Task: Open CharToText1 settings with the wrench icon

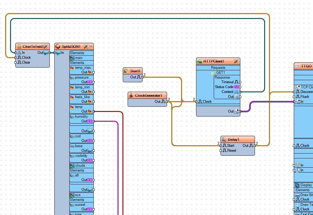Action: pyautogui.click(x=46, y=46)
